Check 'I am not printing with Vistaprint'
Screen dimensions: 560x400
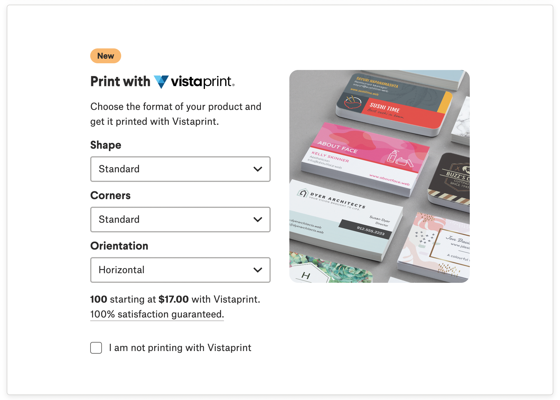(96, 348)
